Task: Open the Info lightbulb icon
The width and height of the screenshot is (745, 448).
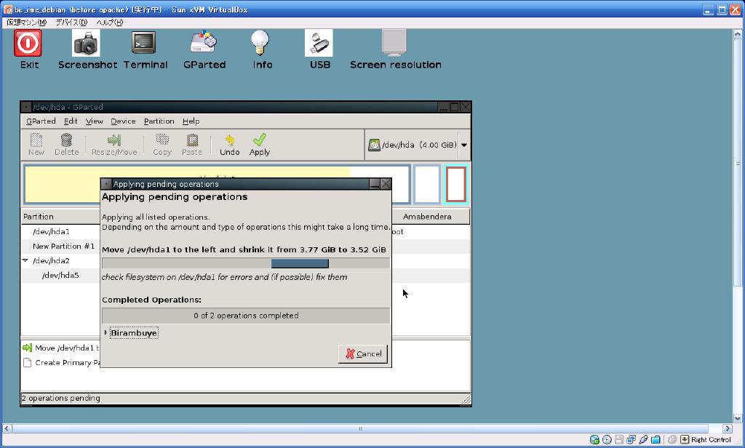Action: pyautogui.click(x=260, y=43)
